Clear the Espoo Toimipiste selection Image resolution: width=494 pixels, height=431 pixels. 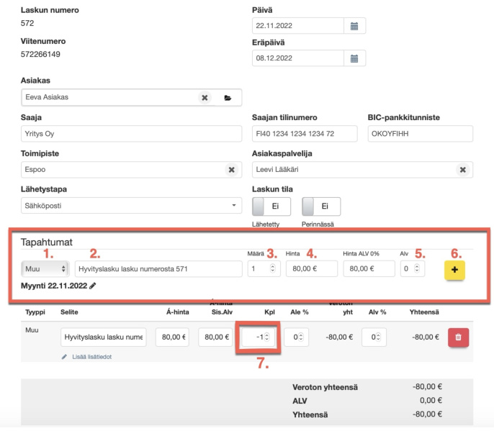pos(232,170)
